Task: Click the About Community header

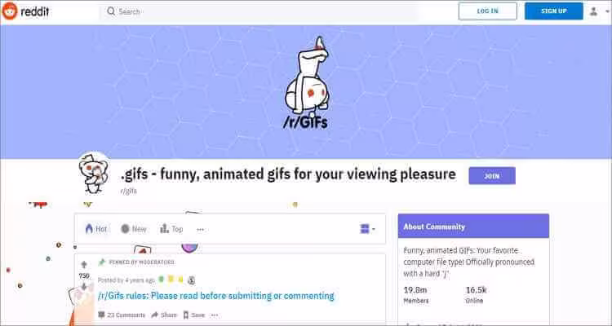Action: tap(473, 227)
